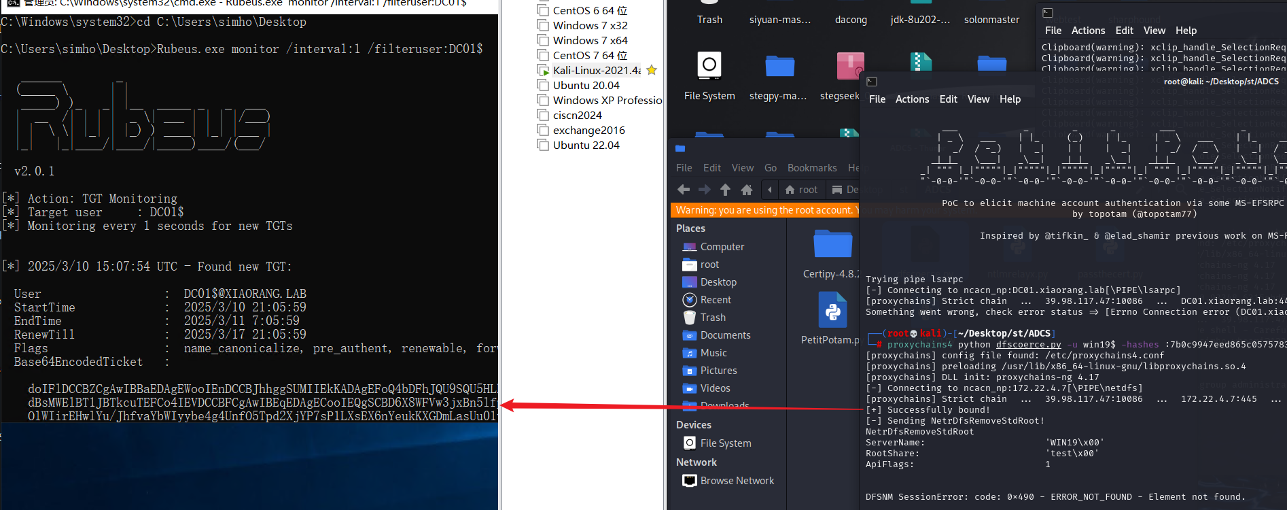Click the solonmaster desktop label
The height and width of the screenshot is (510, 1287).
991,20
